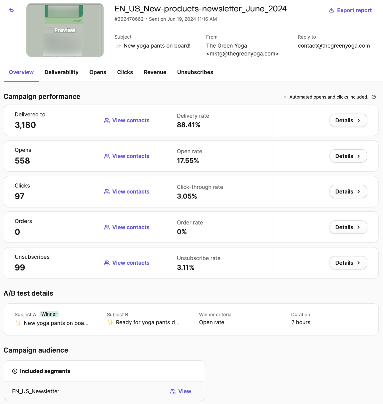Click contacts icon in Clicks row

point(107,192)
